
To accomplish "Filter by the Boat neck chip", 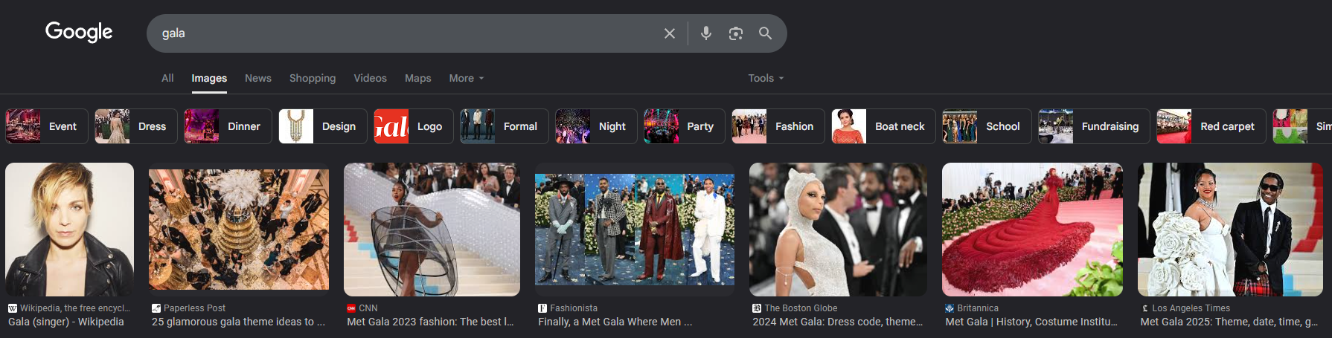I will point(884,126).
